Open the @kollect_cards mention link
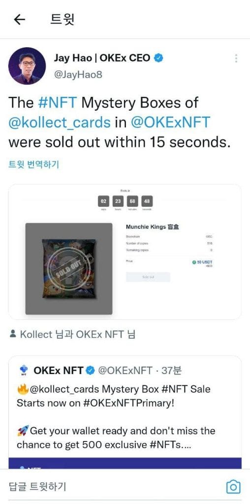The height and width of the screenshot is (504, 250). click(60, 123)
